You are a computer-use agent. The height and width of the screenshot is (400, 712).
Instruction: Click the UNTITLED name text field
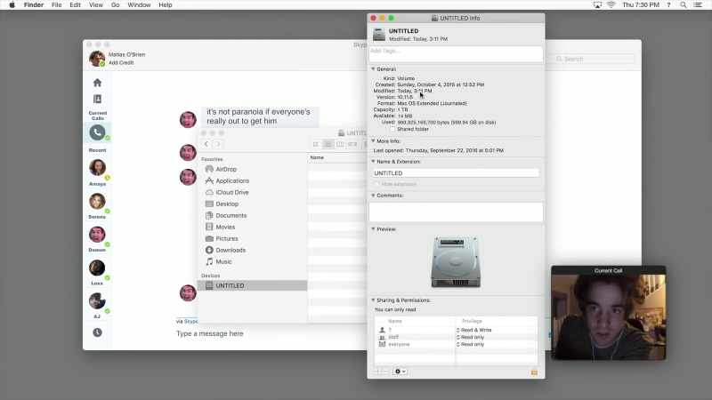tap(456, 173)
